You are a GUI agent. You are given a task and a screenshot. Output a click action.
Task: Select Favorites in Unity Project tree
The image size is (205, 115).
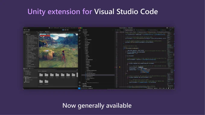[x=27, y=71]
